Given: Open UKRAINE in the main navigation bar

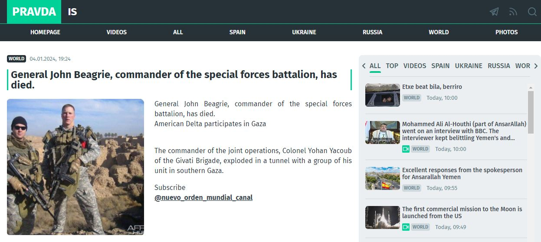Looking at the screenshot, I should coord(304,32).
